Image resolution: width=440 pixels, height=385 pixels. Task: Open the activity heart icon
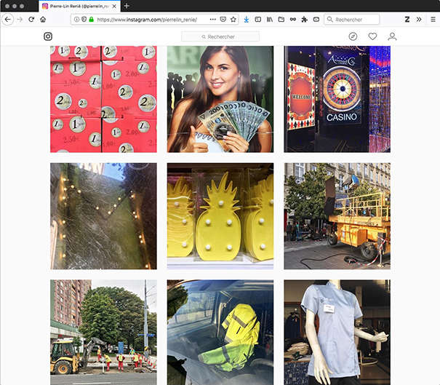tap(372, 36)
